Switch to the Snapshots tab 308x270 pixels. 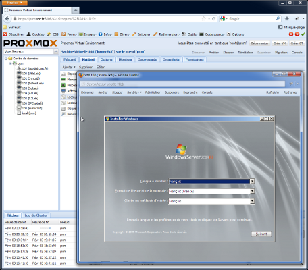[x=171, y=59]
